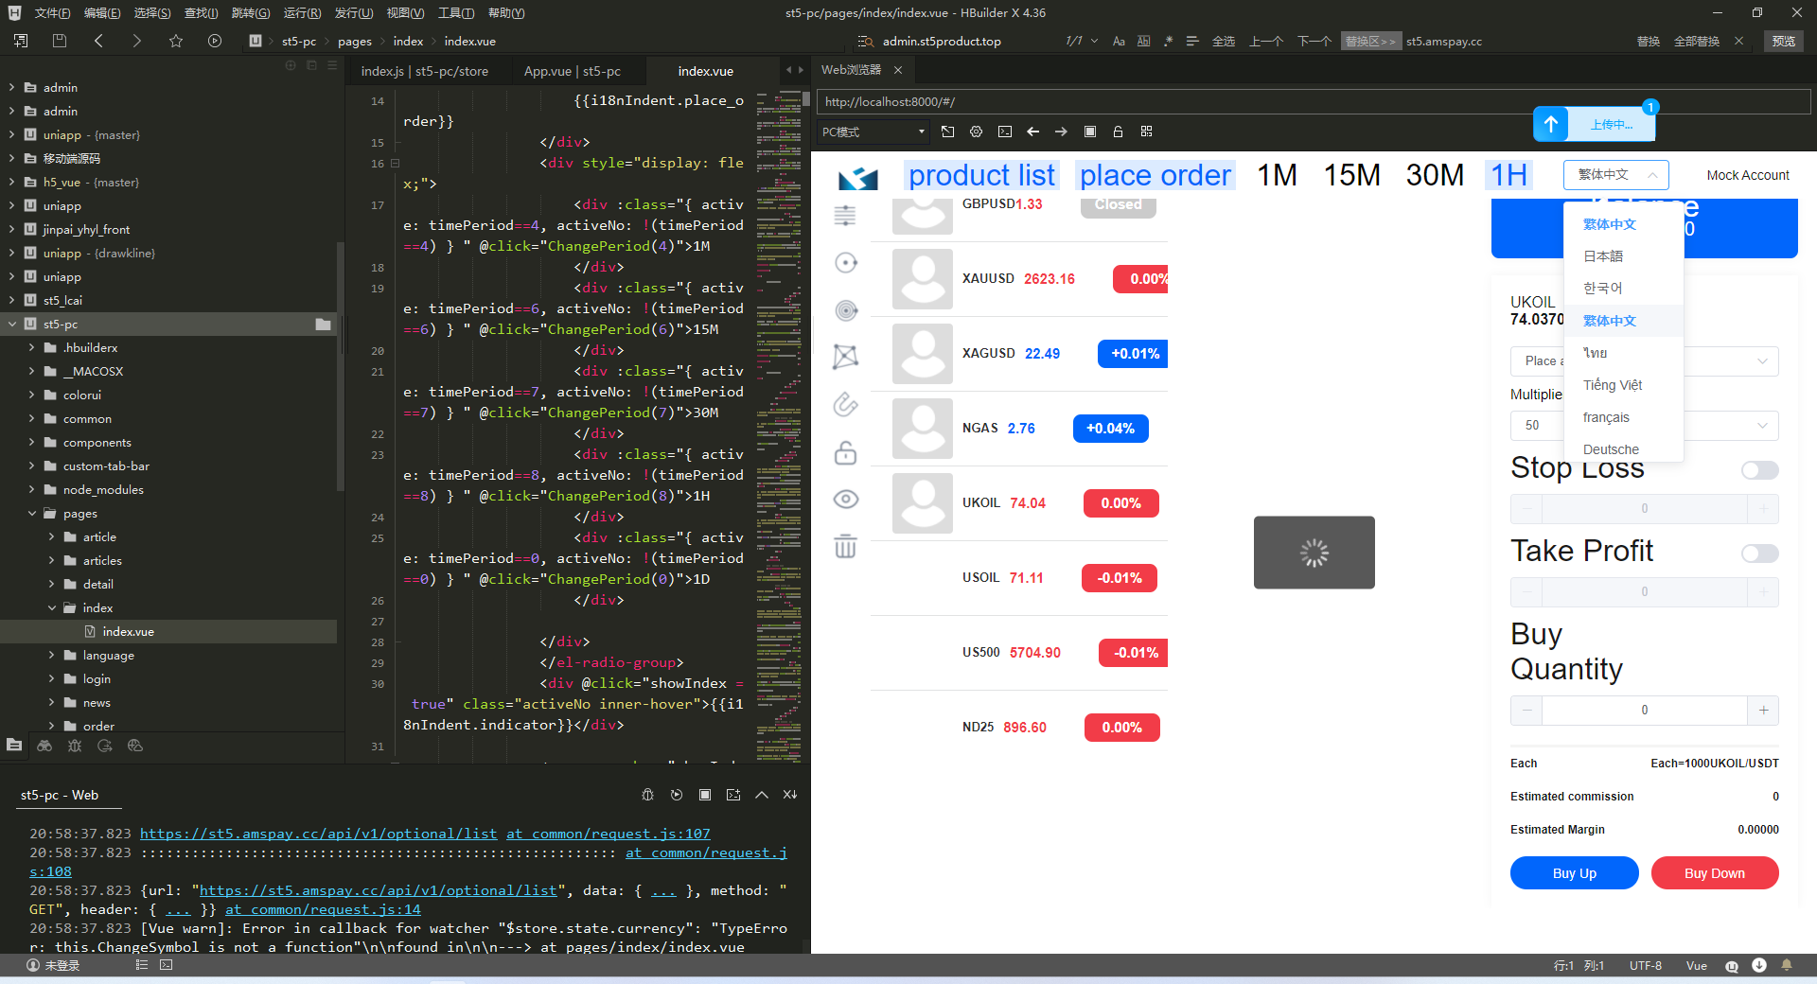Click the save file icon in toolbar
This screenshot has height=984, width=1817.
click(x=60, y=41)
